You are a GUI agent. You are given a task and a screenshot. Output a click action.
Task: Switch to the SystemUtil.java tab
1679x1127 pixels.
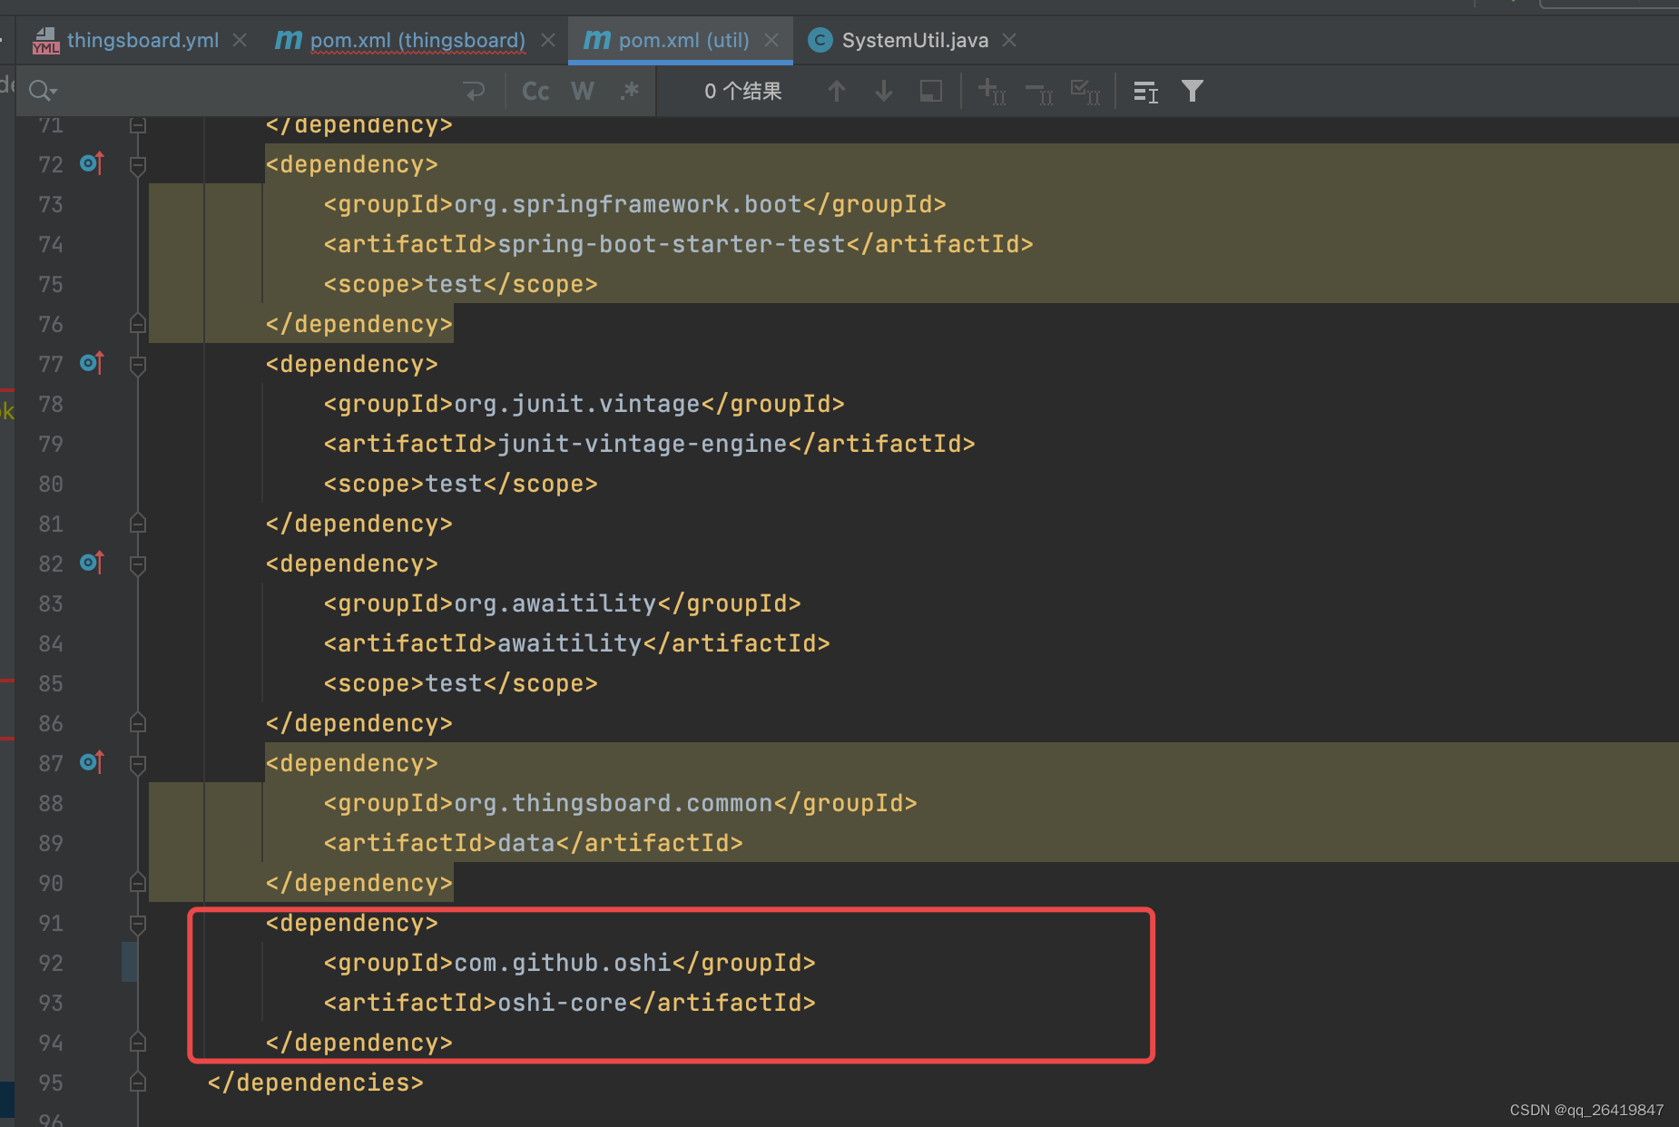pos(914,39)
